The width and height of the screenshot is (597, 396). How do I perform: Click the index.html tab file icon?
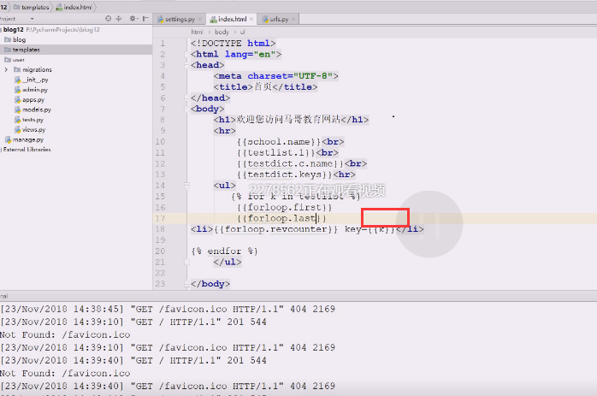214,19
